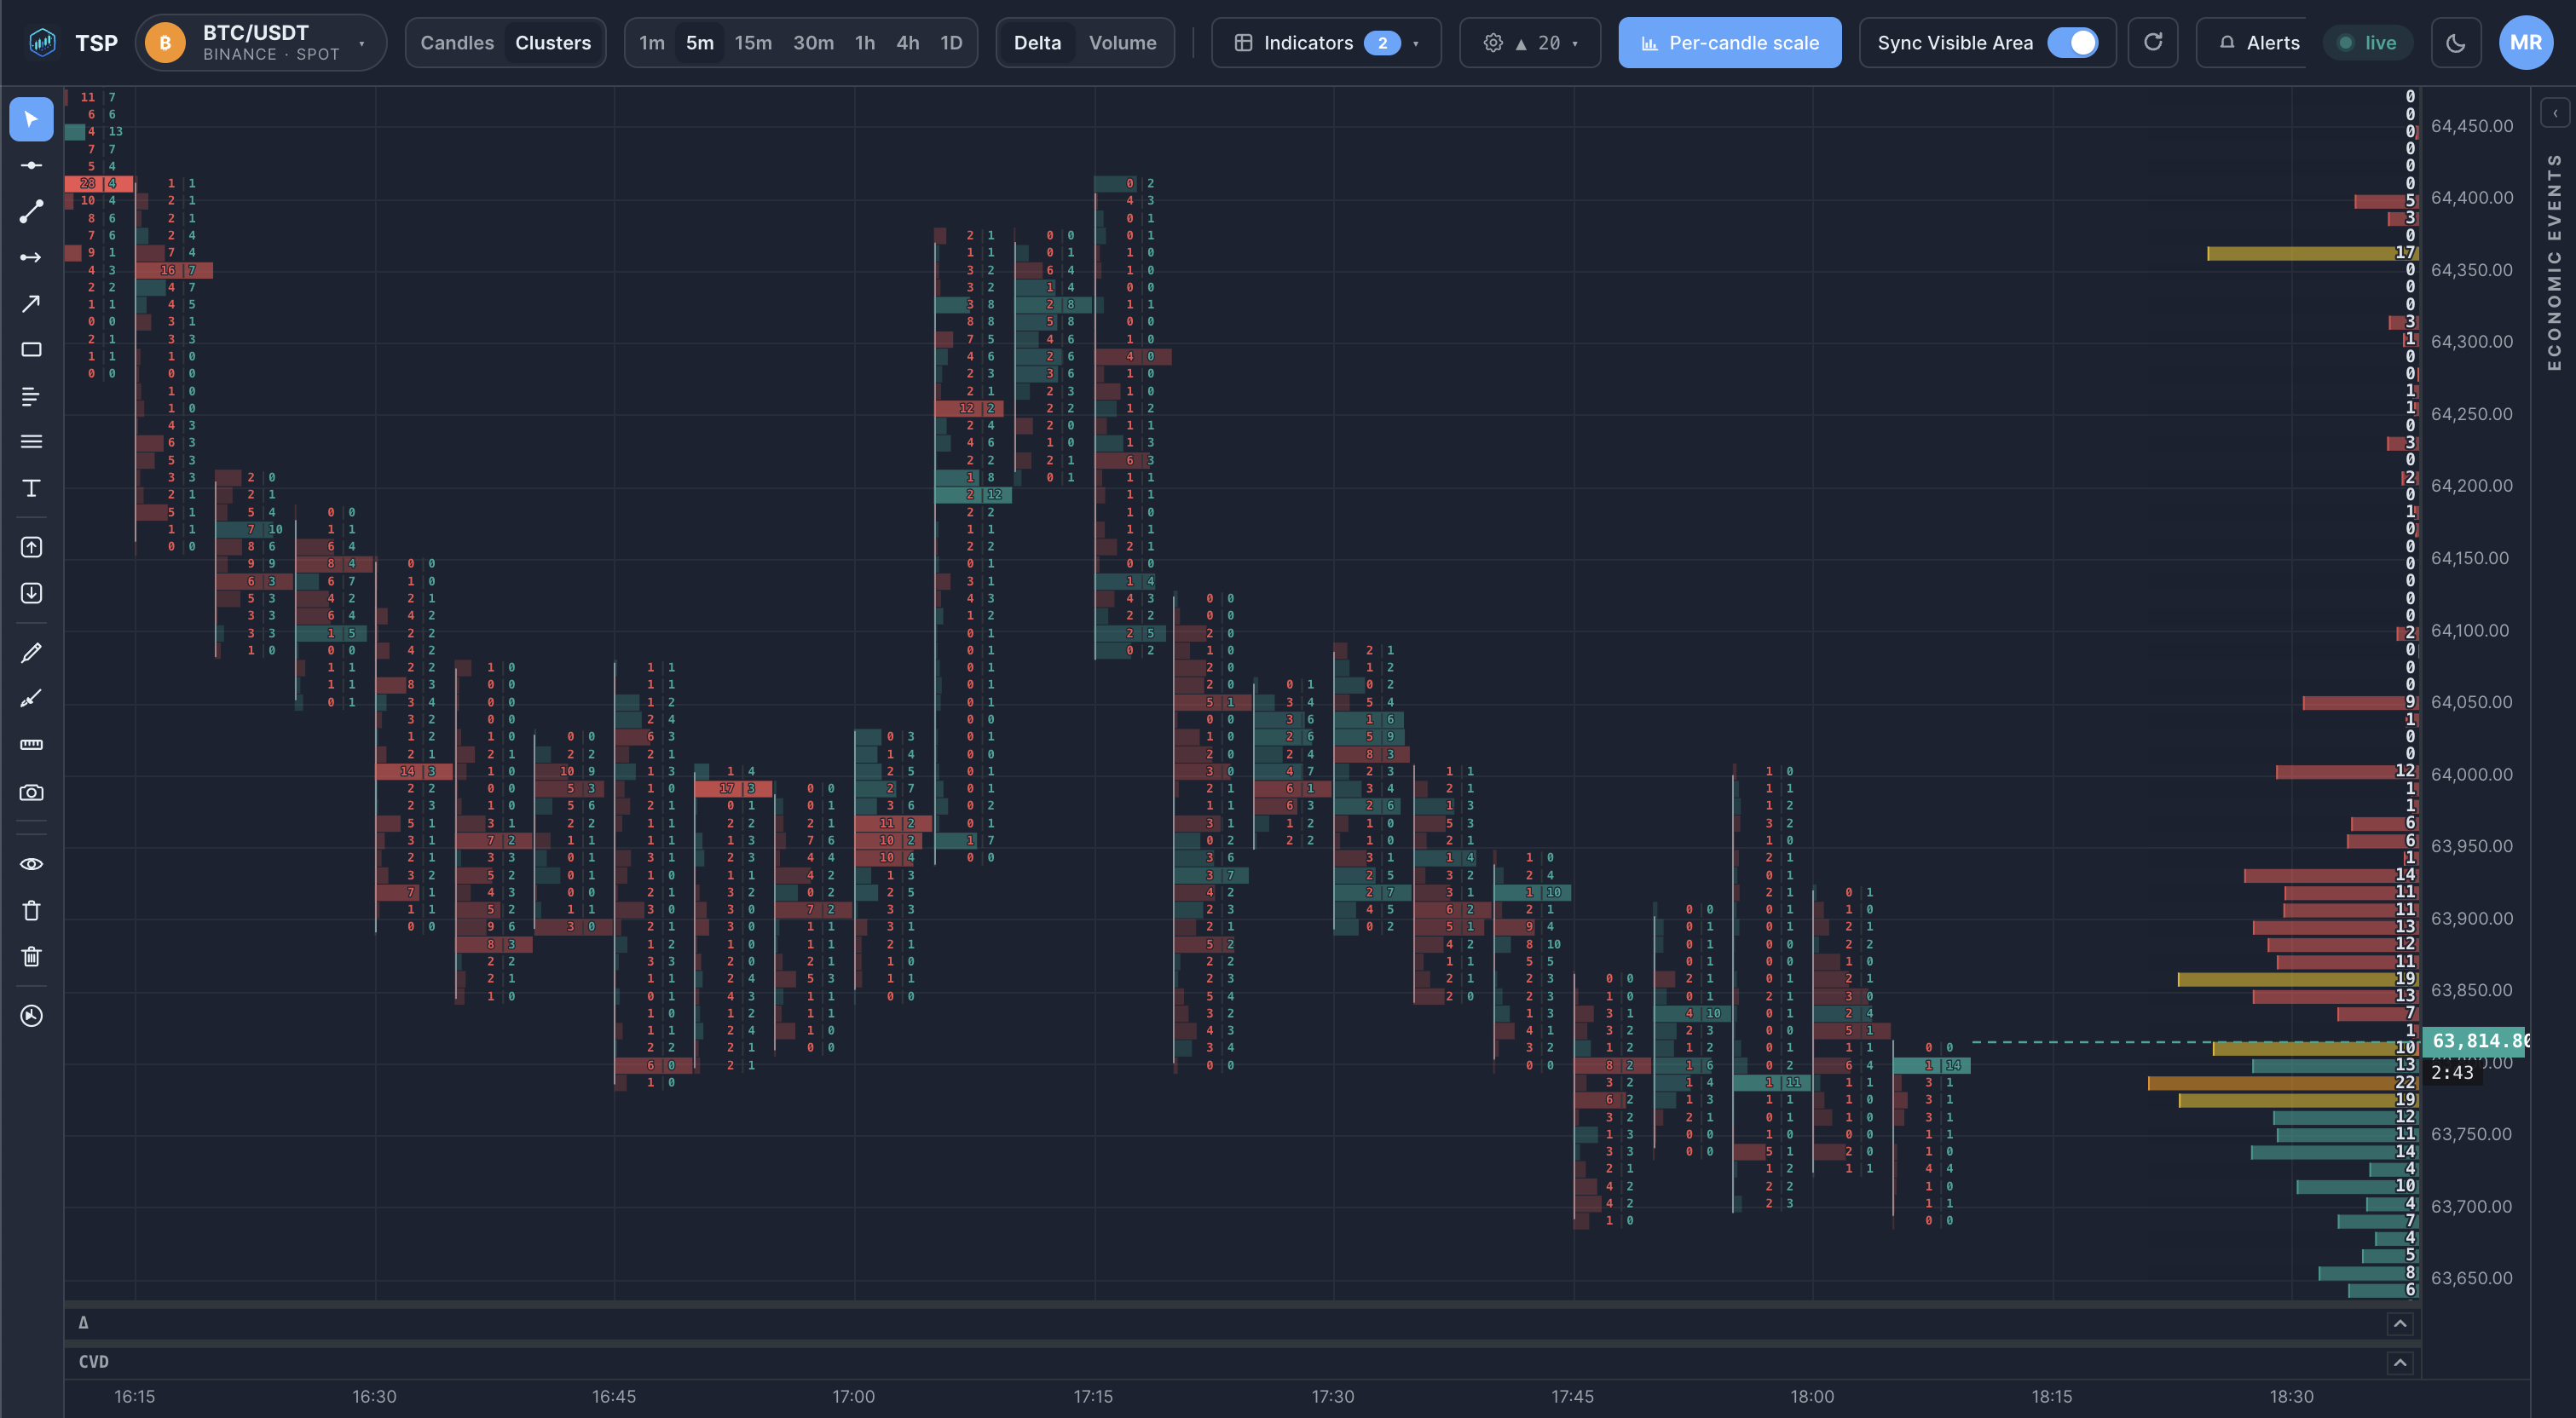Switch to Delta mode
The image size is (2576, 1418).
point(1037,43)
